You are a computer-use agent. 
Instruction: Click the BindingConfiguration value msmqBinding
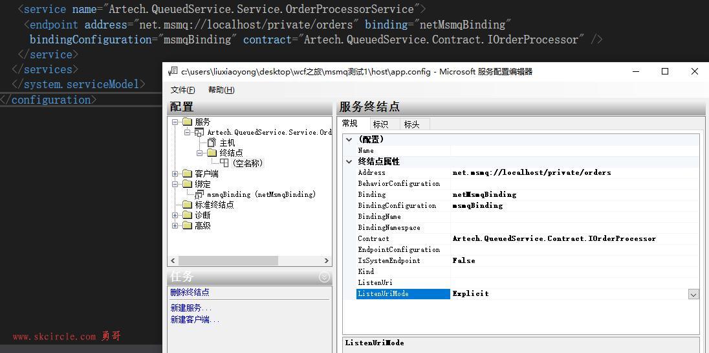[477, 206]
